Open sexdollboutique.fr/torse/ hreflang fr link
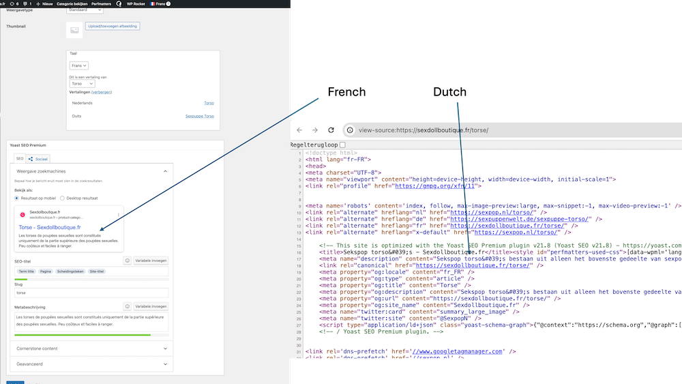The height and width of the screenshot is (384, 682). 507,226
